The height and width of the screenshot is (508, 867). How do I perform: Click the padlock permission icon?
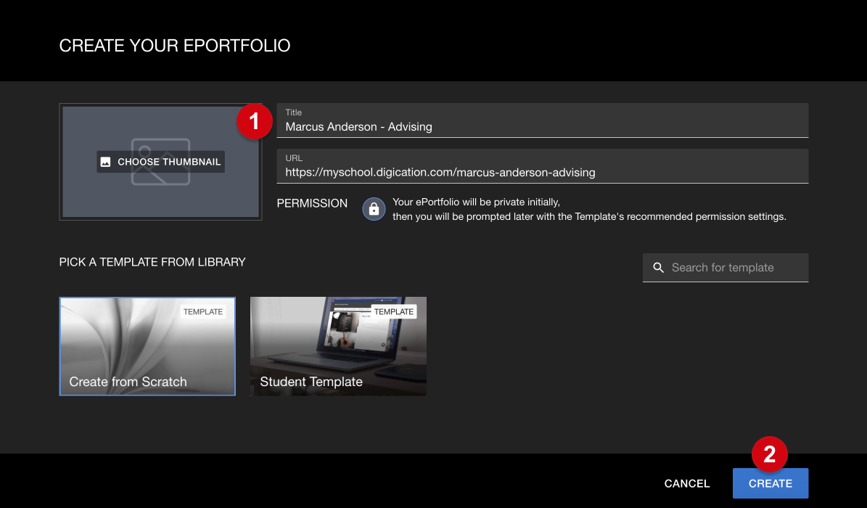point(373,209)
